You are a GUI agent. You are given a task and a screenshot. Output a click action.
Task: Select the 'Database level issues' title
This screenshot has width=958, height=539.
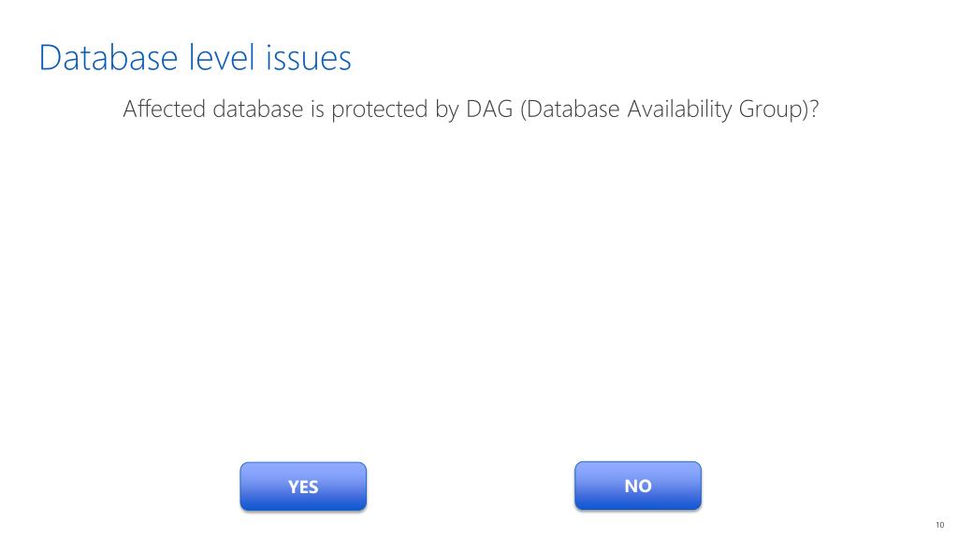pyautogui.click(x=195, y=58)
